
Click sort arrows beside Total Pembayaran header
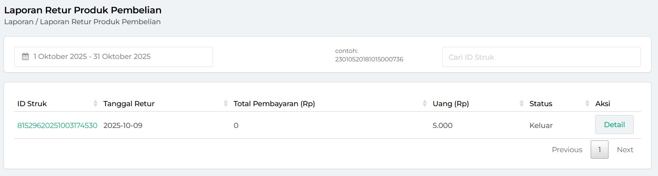pyautogui.click(x=424, y=104)
